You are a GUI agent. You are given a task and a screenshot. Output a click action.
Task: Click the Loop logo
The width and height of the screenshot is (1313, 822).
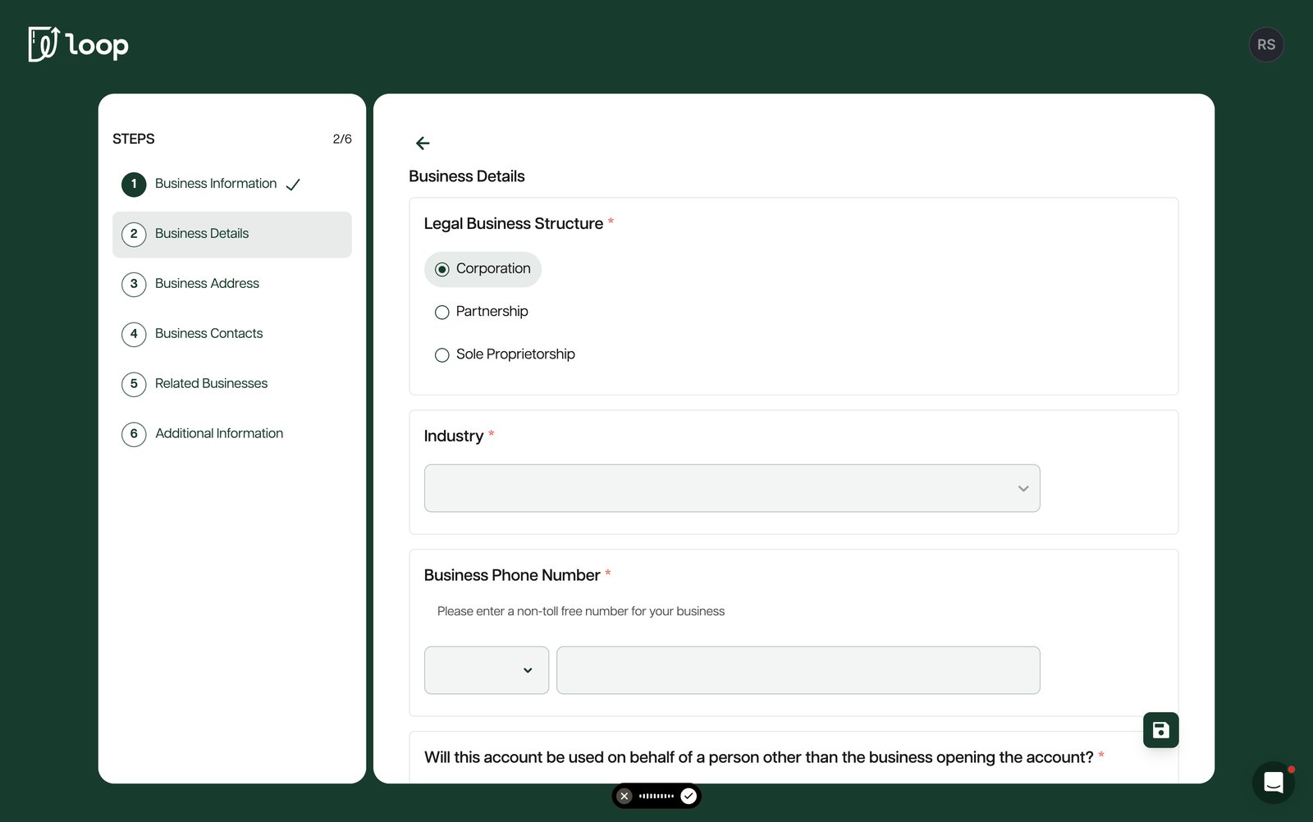(78, 44)
